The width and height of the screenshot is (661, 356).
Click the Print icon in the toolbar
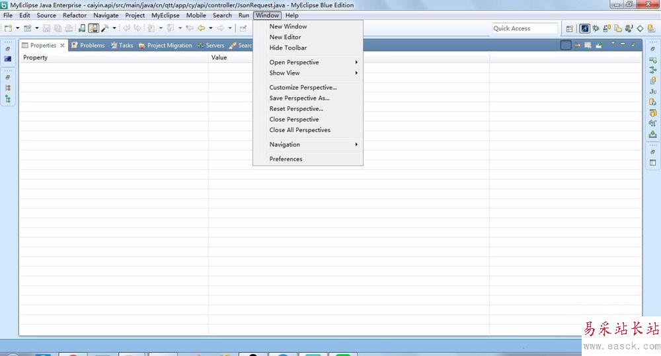click(69, 28)
